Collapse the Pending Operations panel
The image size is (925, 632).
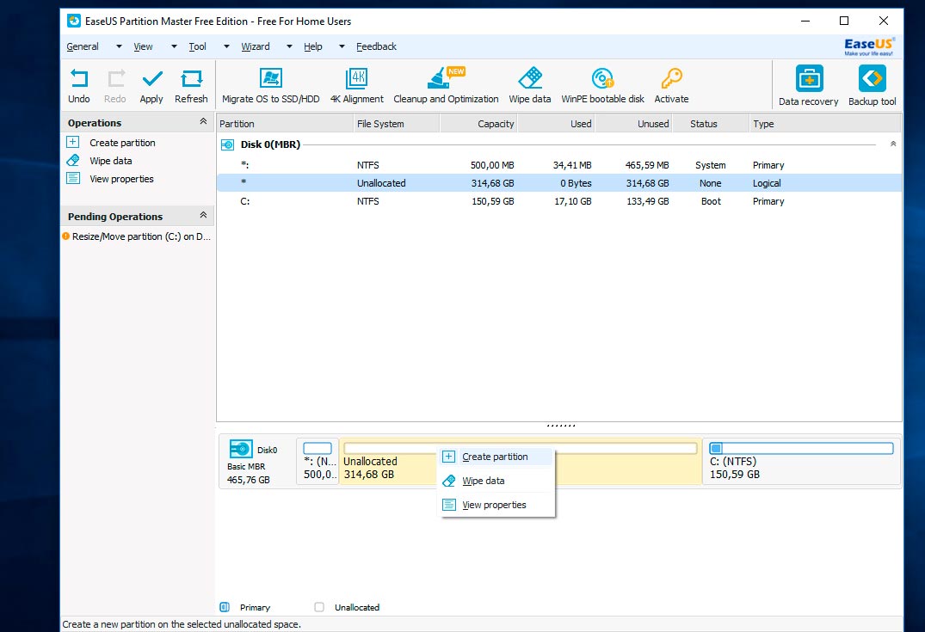tap(203, 215)
